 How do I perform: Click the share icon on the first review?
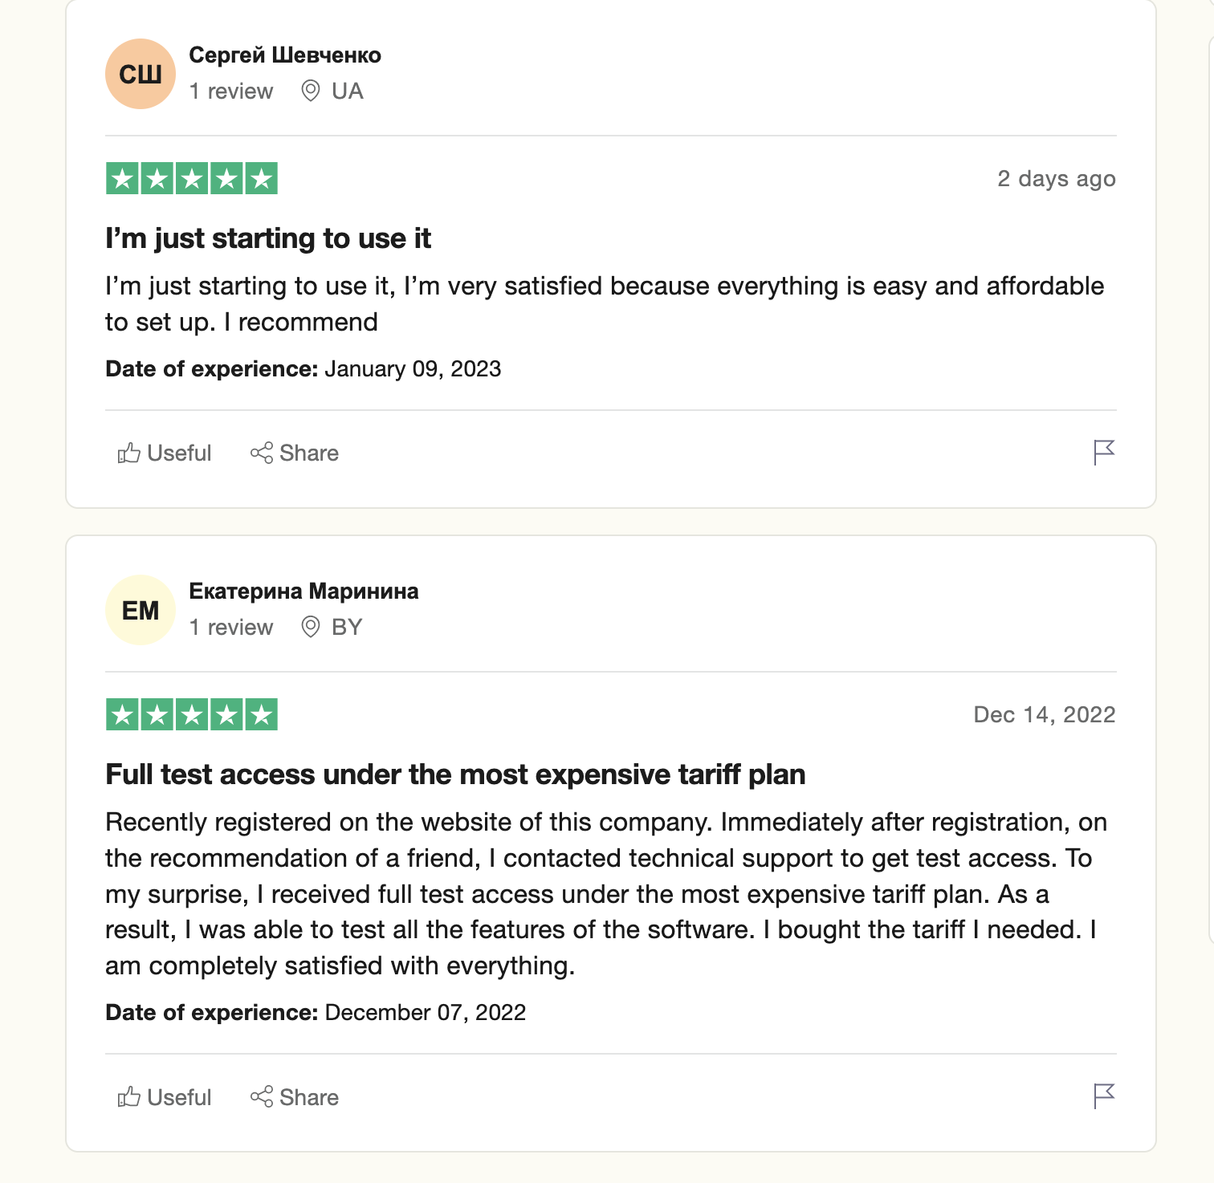262,453
